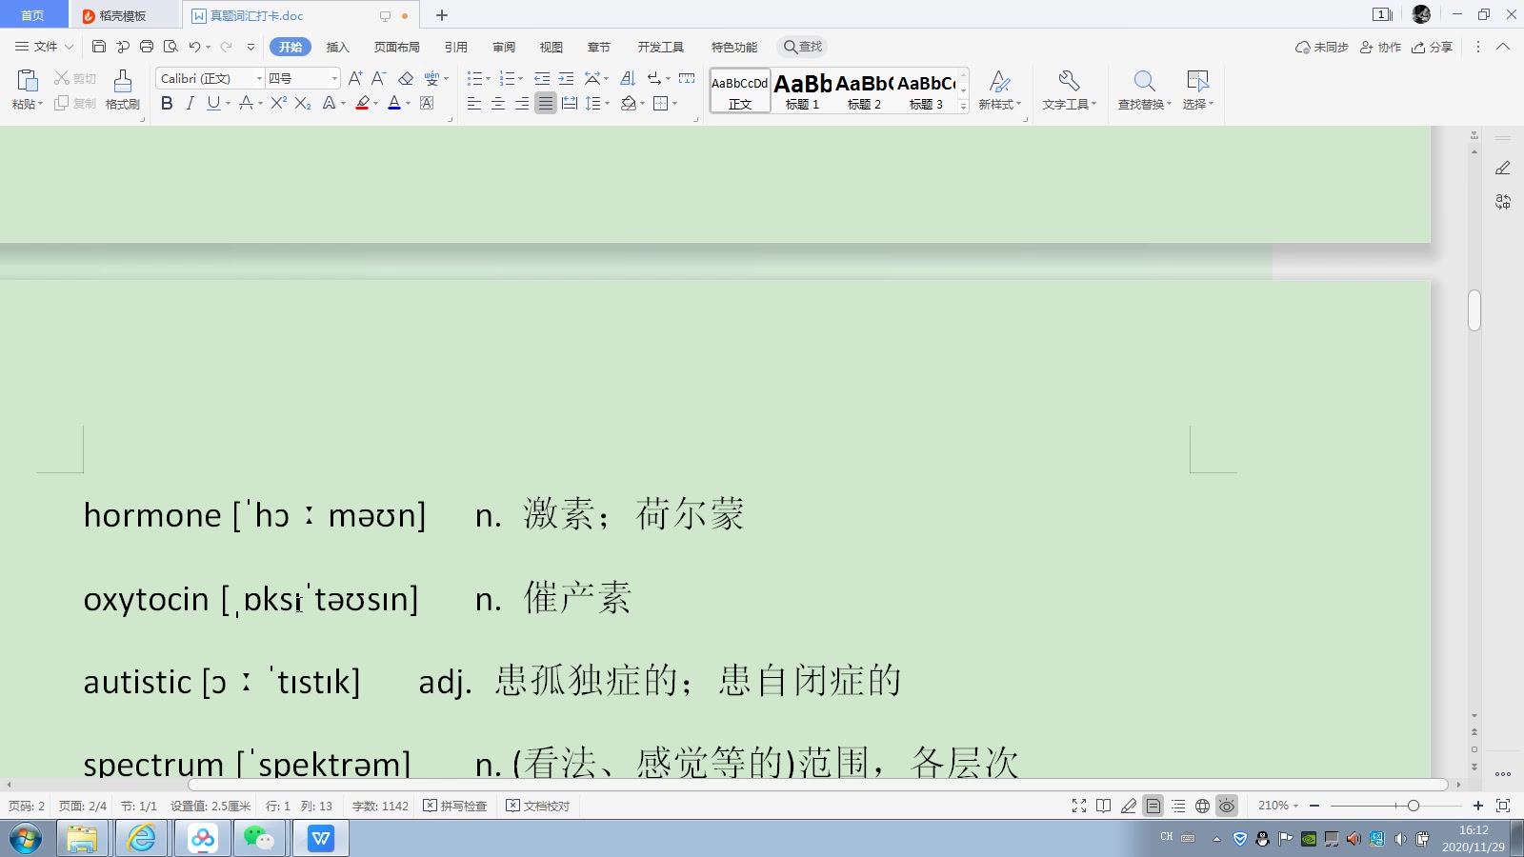1524x857 pixels.
Task: Switch to the 页面布局 tab
Action: [397, 47]
